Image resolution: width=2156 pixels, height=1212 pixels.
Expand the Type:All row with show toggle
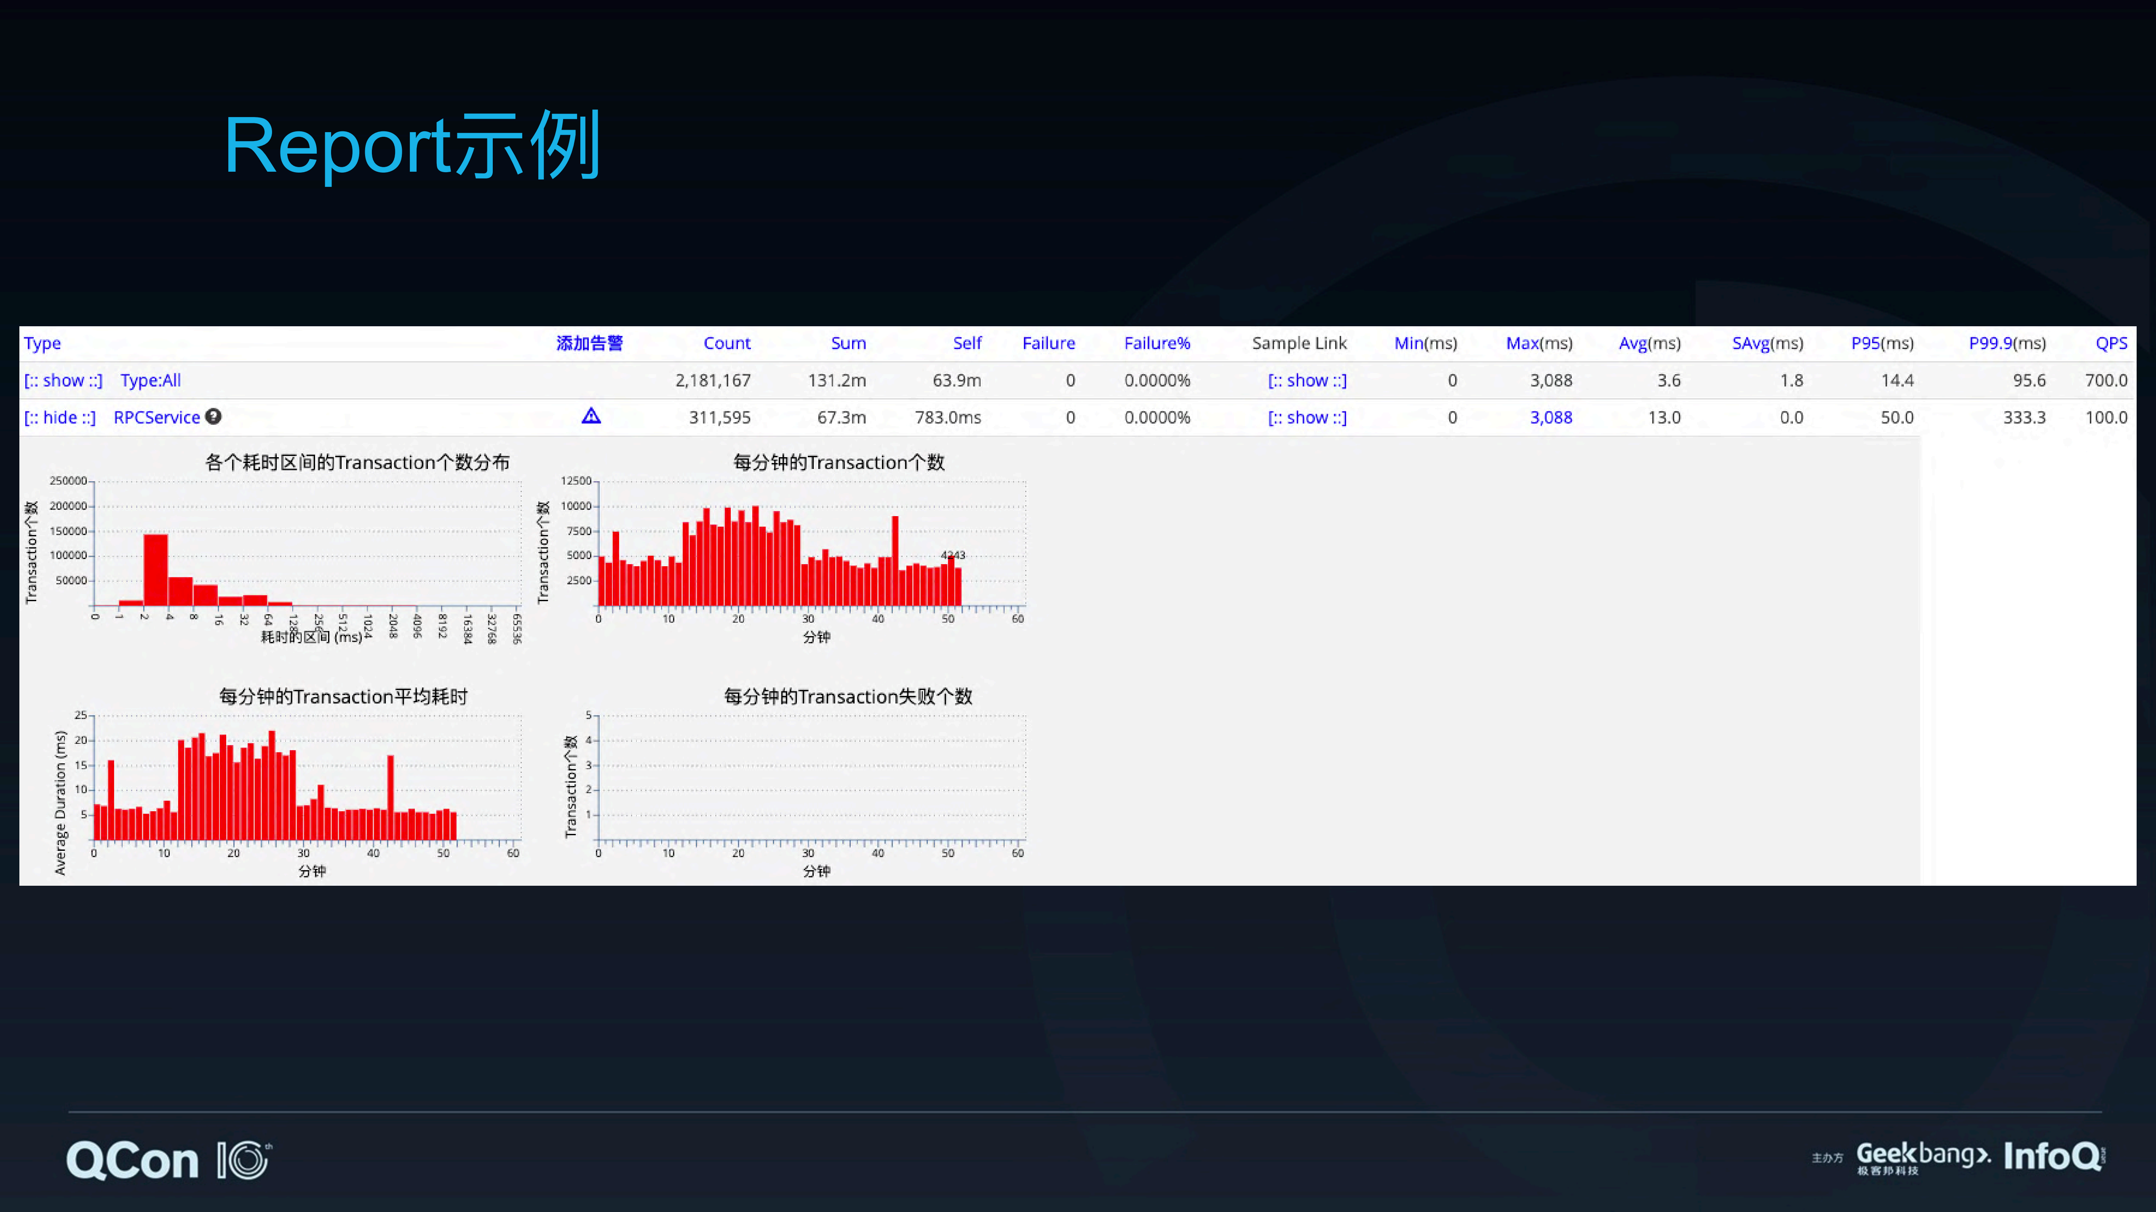click(x=63, y=380)
